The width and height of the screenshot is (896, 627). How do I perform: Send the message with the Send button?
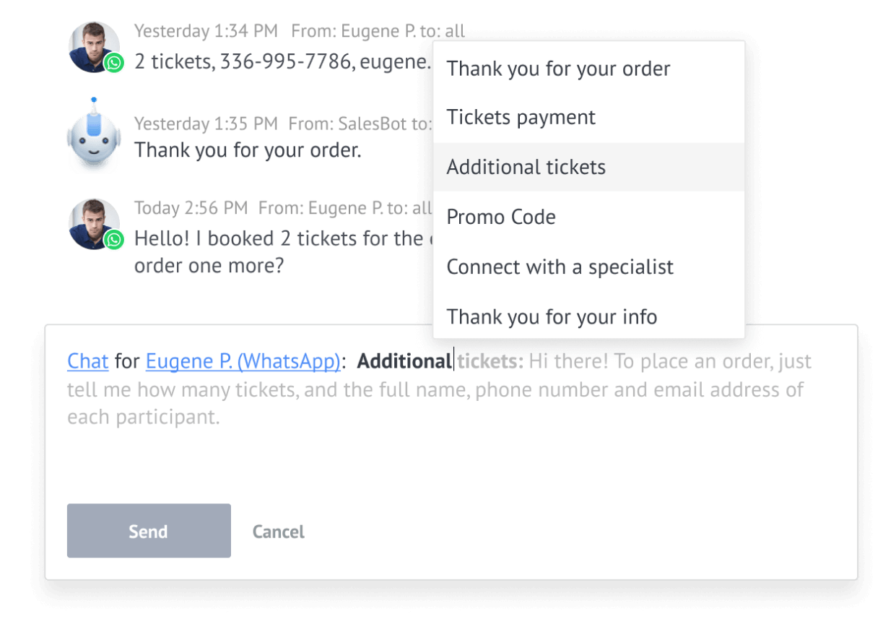pos(149,531)
